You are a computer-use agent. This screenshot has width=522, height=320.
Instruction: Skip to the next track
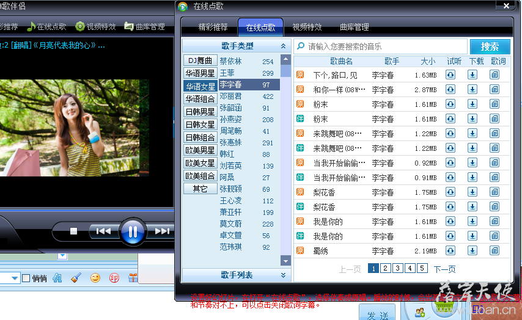click(162, 231)
